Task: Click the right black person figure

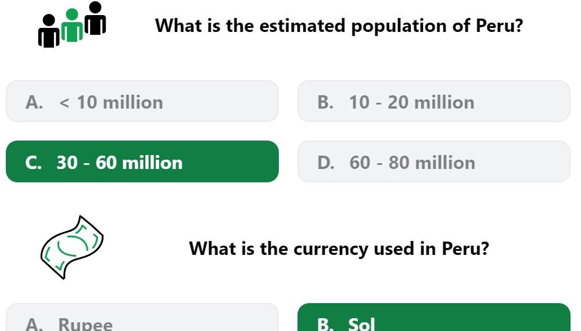Action: click(x=95, y=18)
